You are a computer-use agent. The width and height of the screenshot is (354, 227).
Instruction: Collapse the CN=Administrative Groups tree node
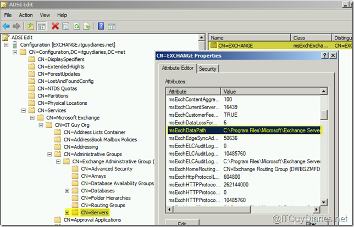click(x=49, y=154)
